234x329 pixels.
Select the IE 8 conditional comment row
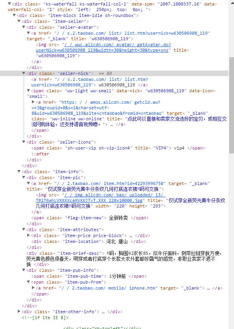(45, 318)
